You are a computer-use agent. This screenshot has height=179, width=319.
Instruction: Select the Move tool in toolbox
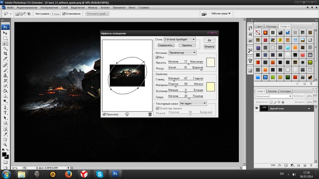[x=6, y=33]
